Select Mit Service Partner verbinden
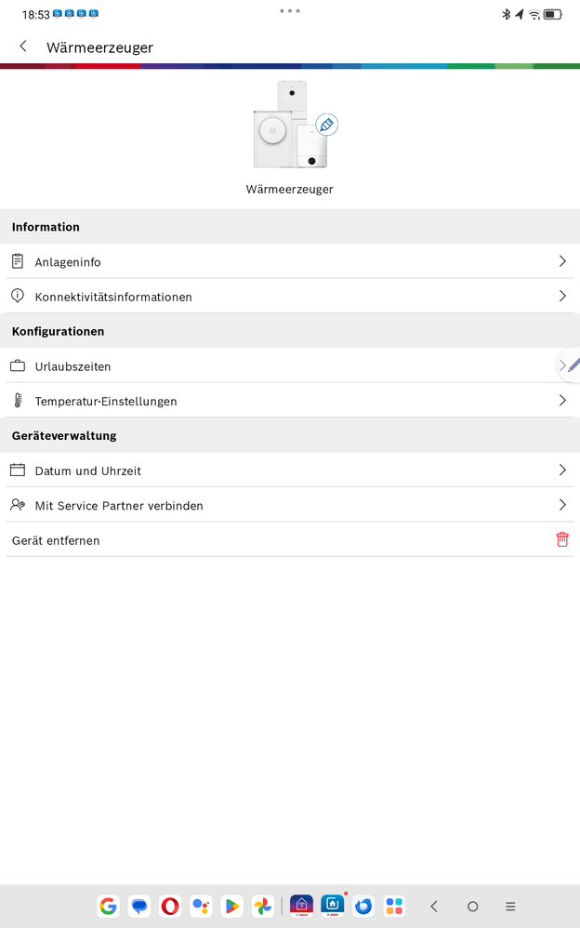Viewport: 580px width, 928px height. (119, 505)
